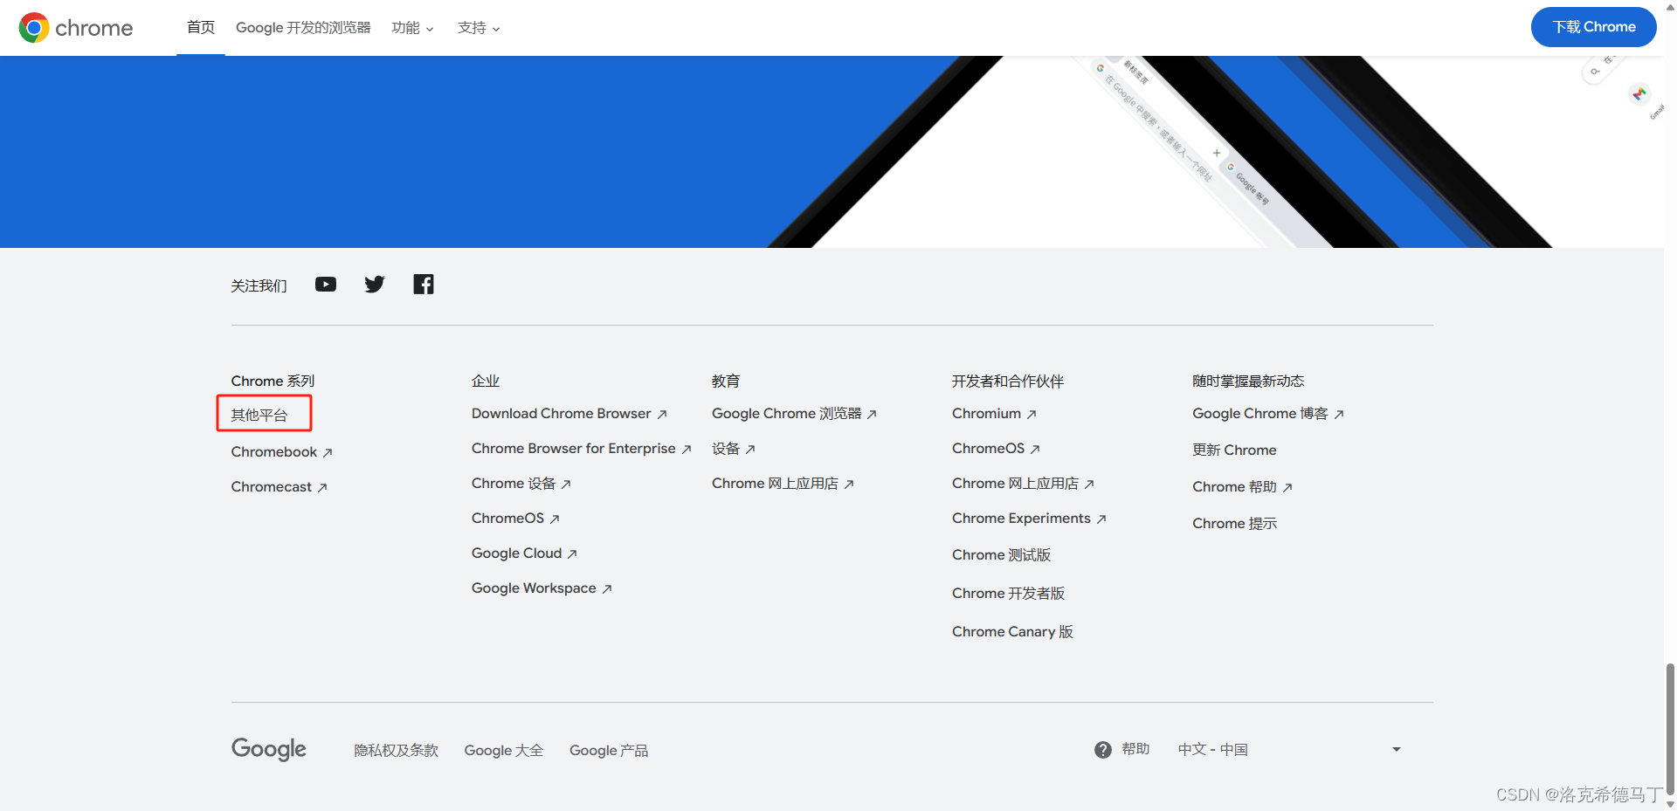Open 设备 link under 教育

coord(734,449)
